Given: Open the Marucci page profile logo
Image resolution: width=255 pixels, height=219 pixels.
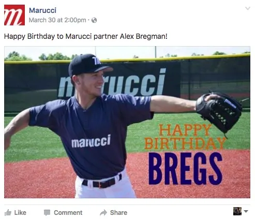Looking at the screenshot, I should click(x=14, y=15).
